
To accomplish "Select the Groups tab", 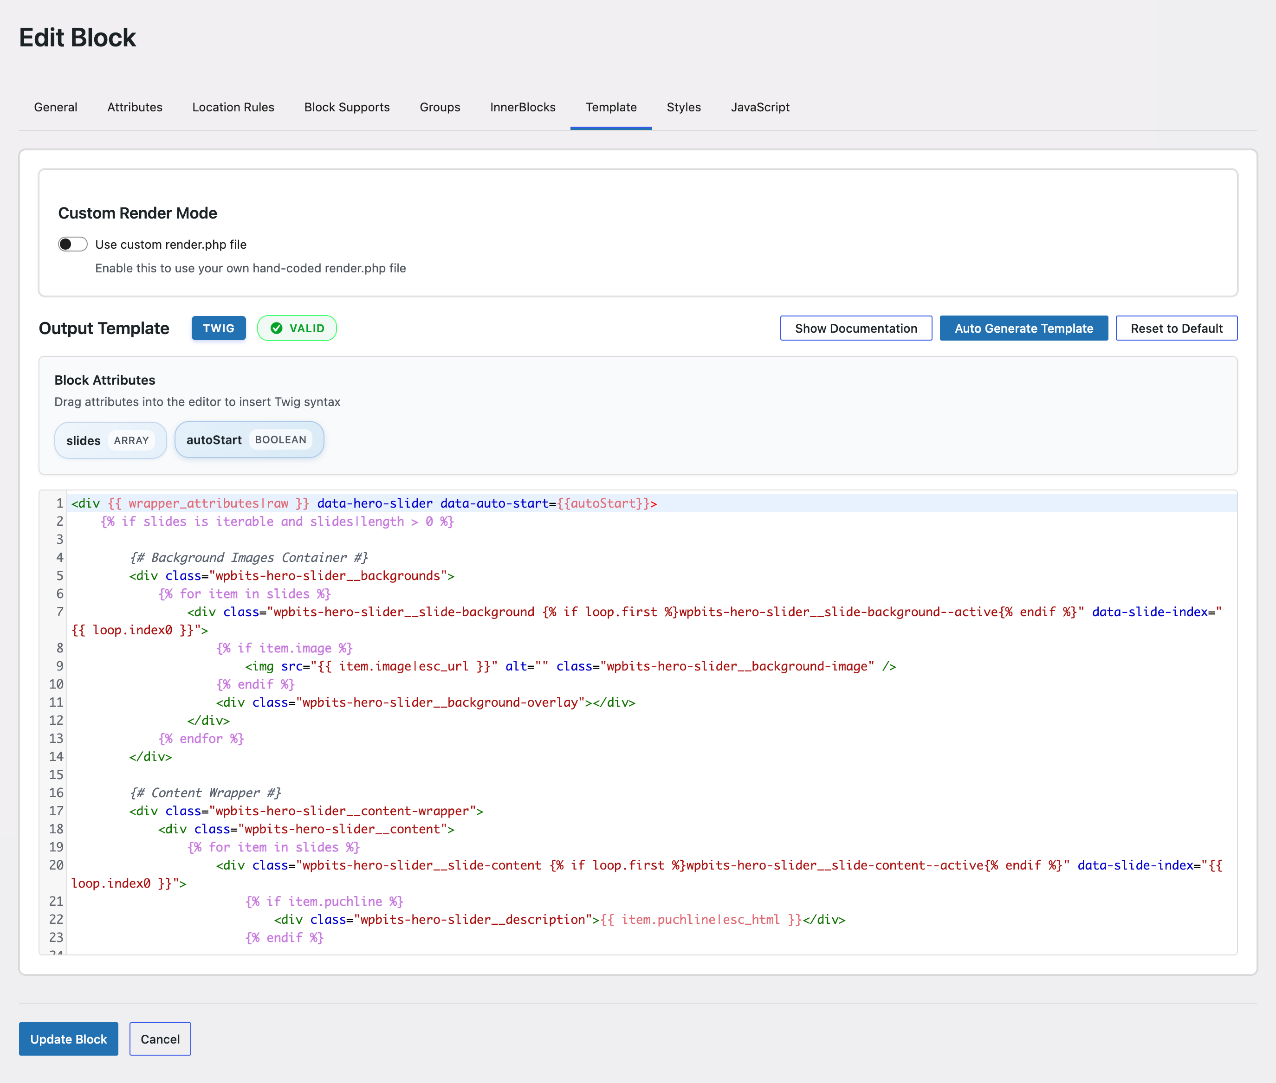I will tap(440, 107).
